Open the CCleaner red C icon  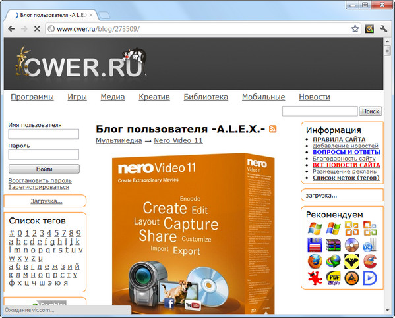(370, 261)
